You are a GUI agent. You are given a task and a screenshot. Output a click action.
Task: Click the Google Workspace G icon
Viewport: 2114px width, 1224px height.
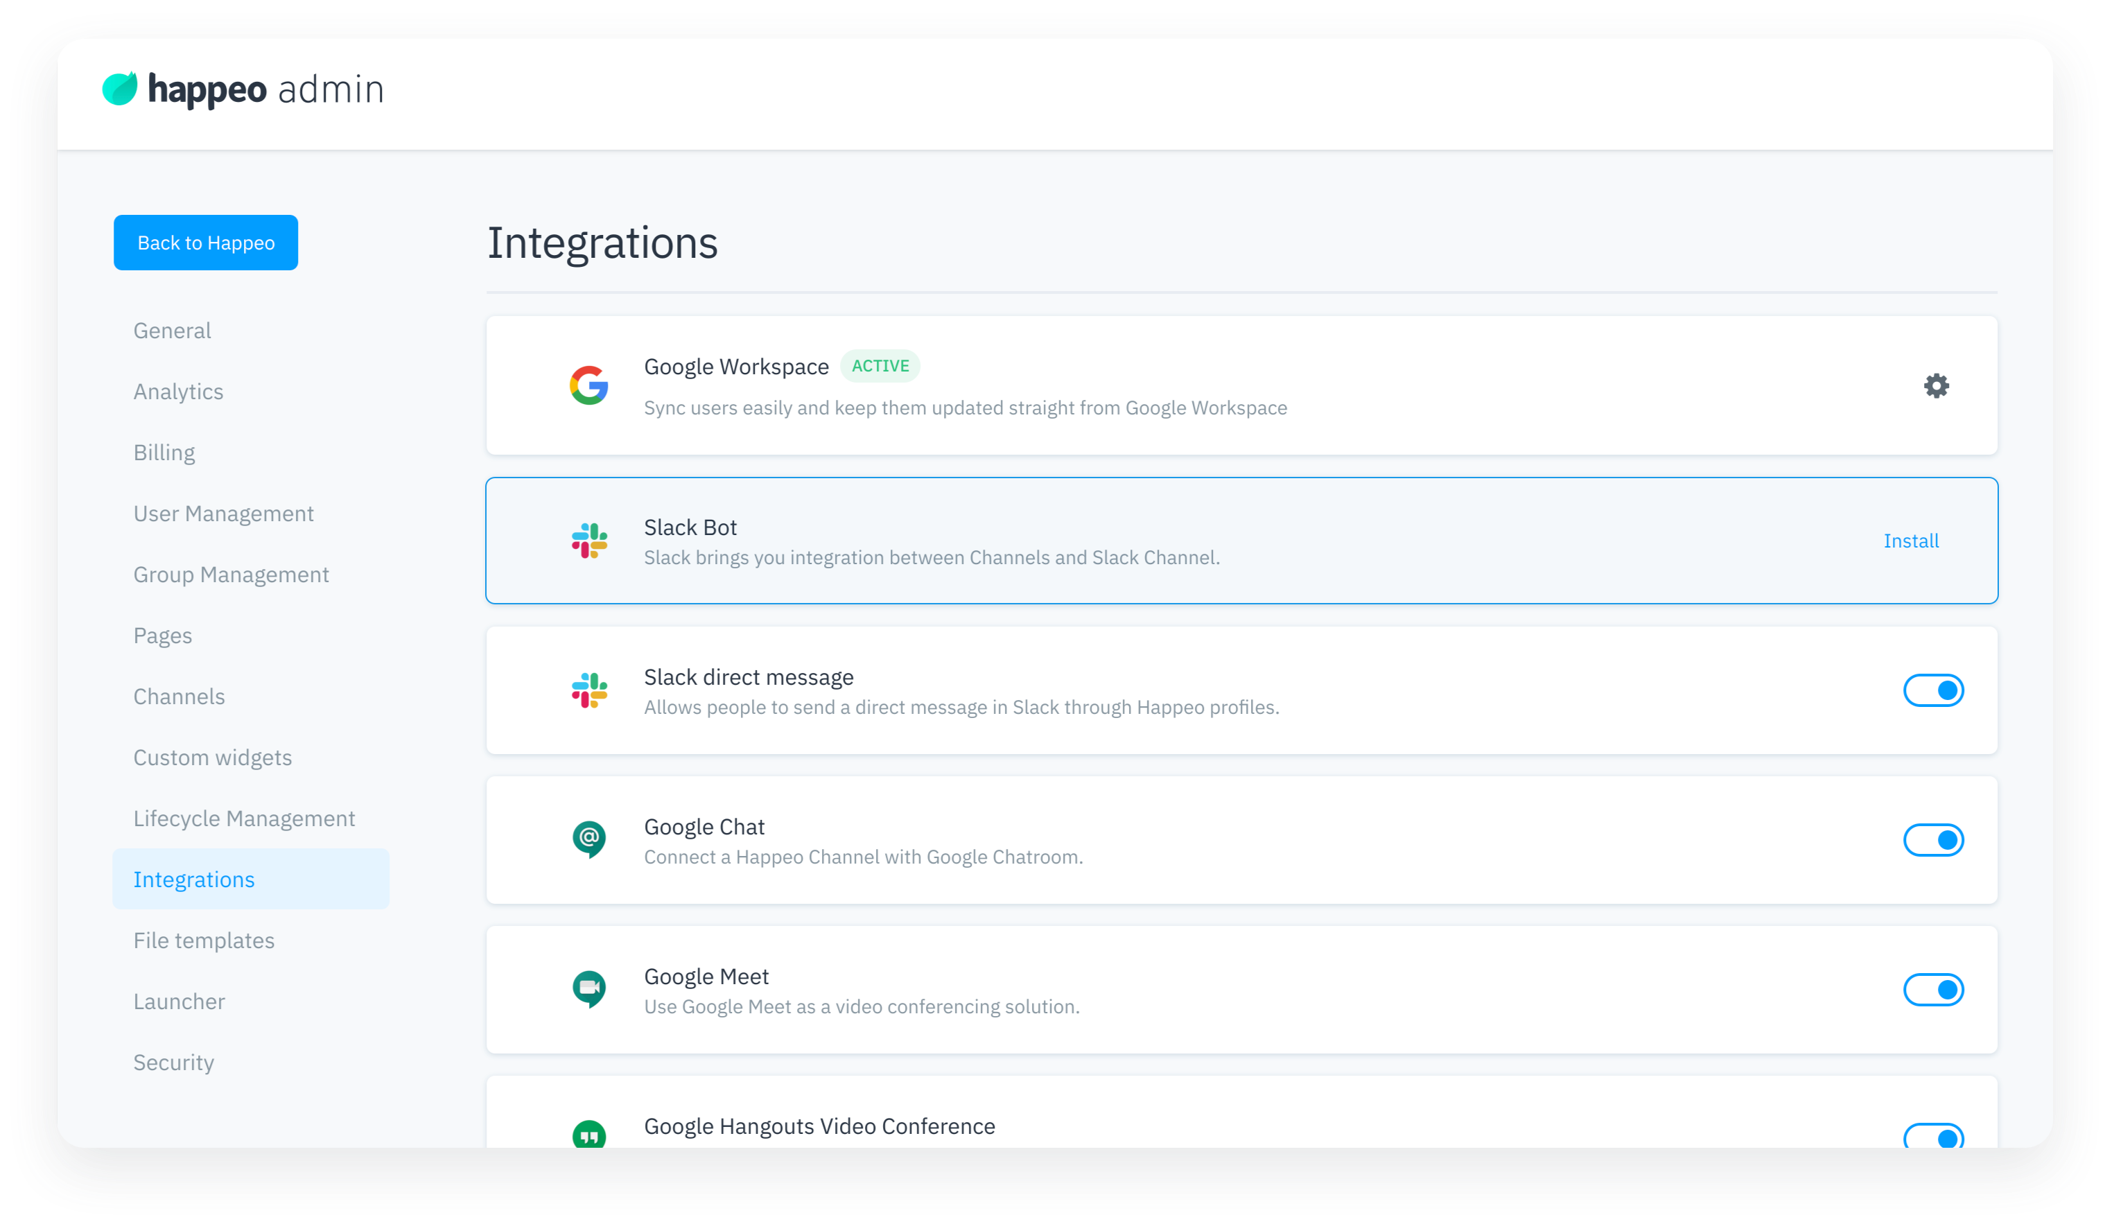pos(589,386)
